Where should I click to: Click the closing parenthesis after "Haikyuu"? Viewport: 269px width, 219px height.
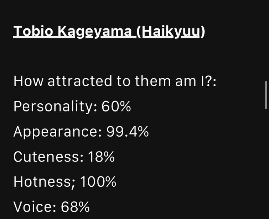click(x=203, y=32)
